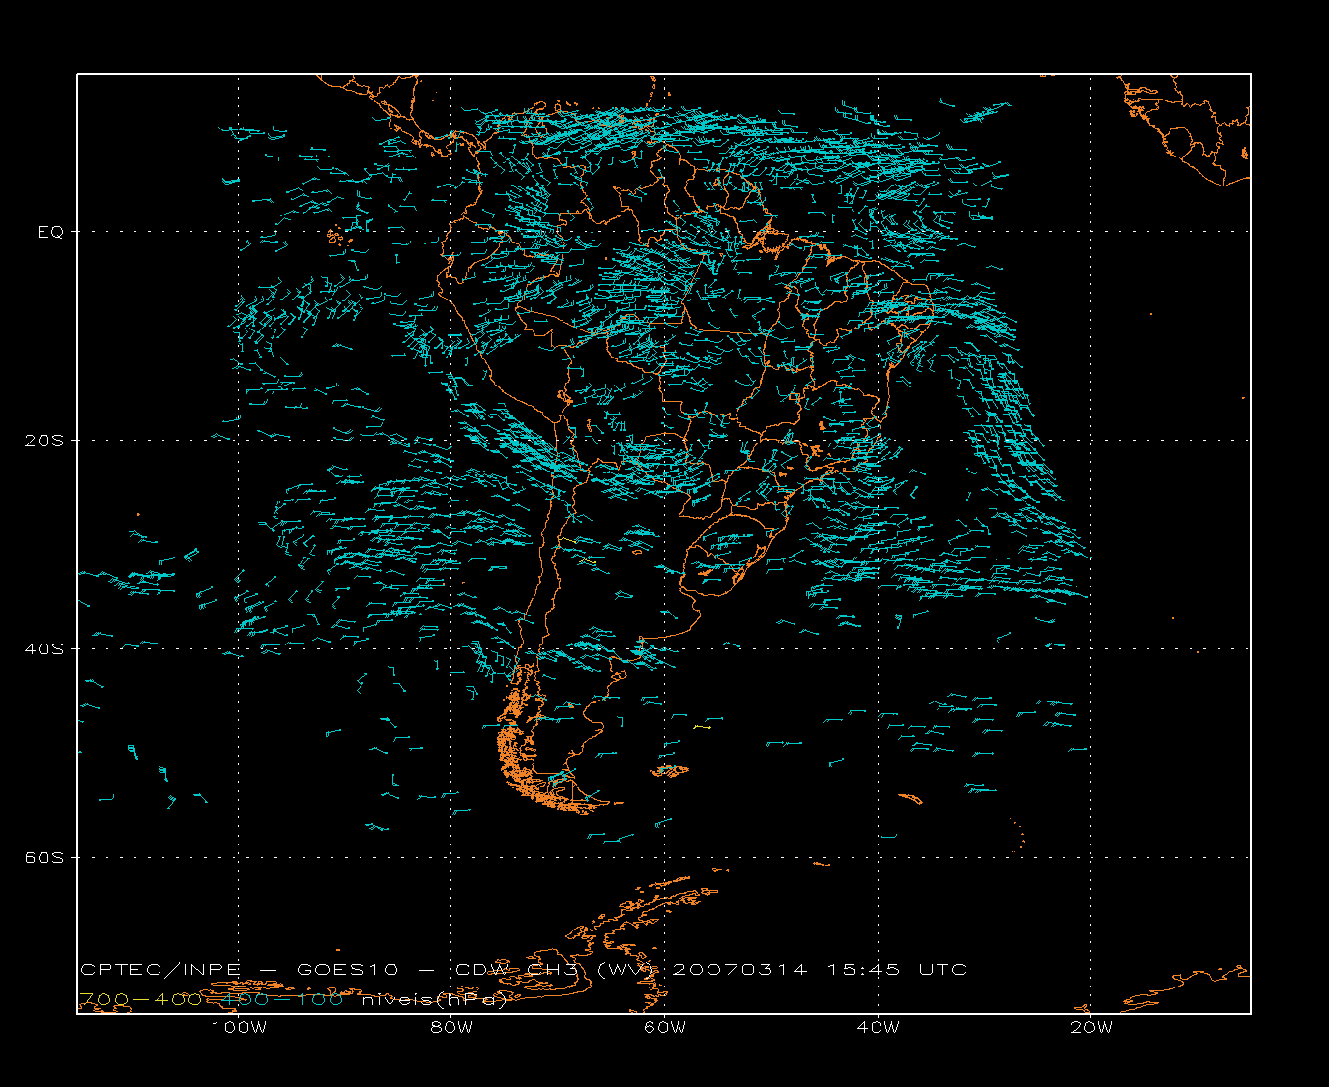Screen dimensions: 1329x1087
Task: Click the niveis(hPa) legend label
Action: (x=435, y=999)
